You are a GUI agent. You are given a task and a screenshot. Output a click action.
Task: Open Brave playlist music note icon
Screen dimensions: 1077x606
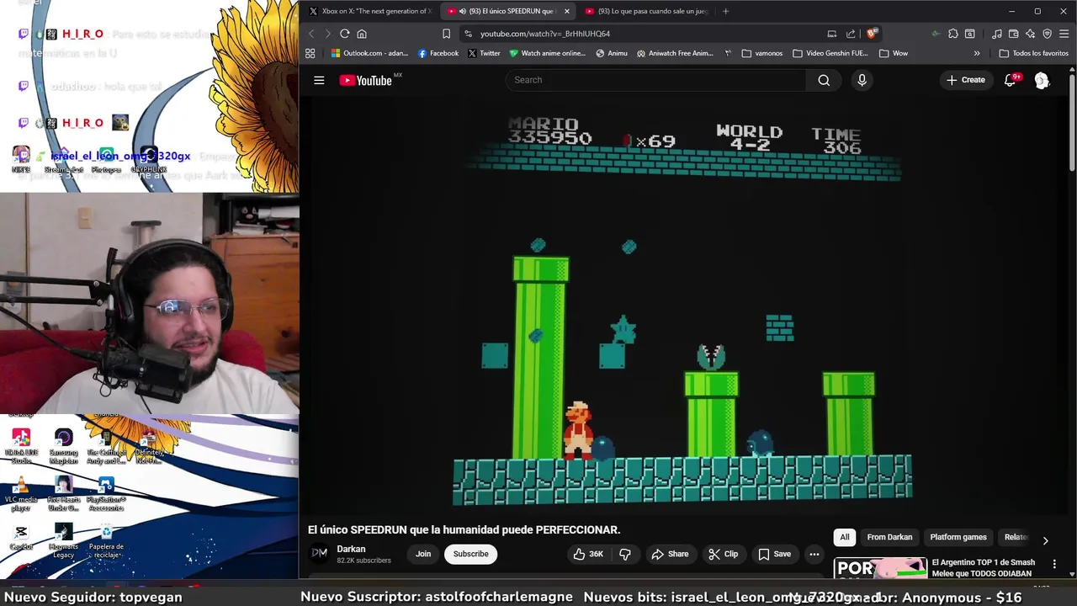point(997,34)
